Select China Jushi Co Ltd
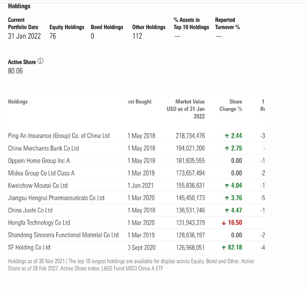Screen dimensions: 307x289 30,210
